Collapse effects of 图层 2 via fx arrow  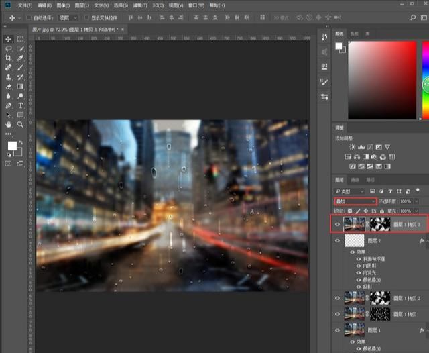coord(428,240)
